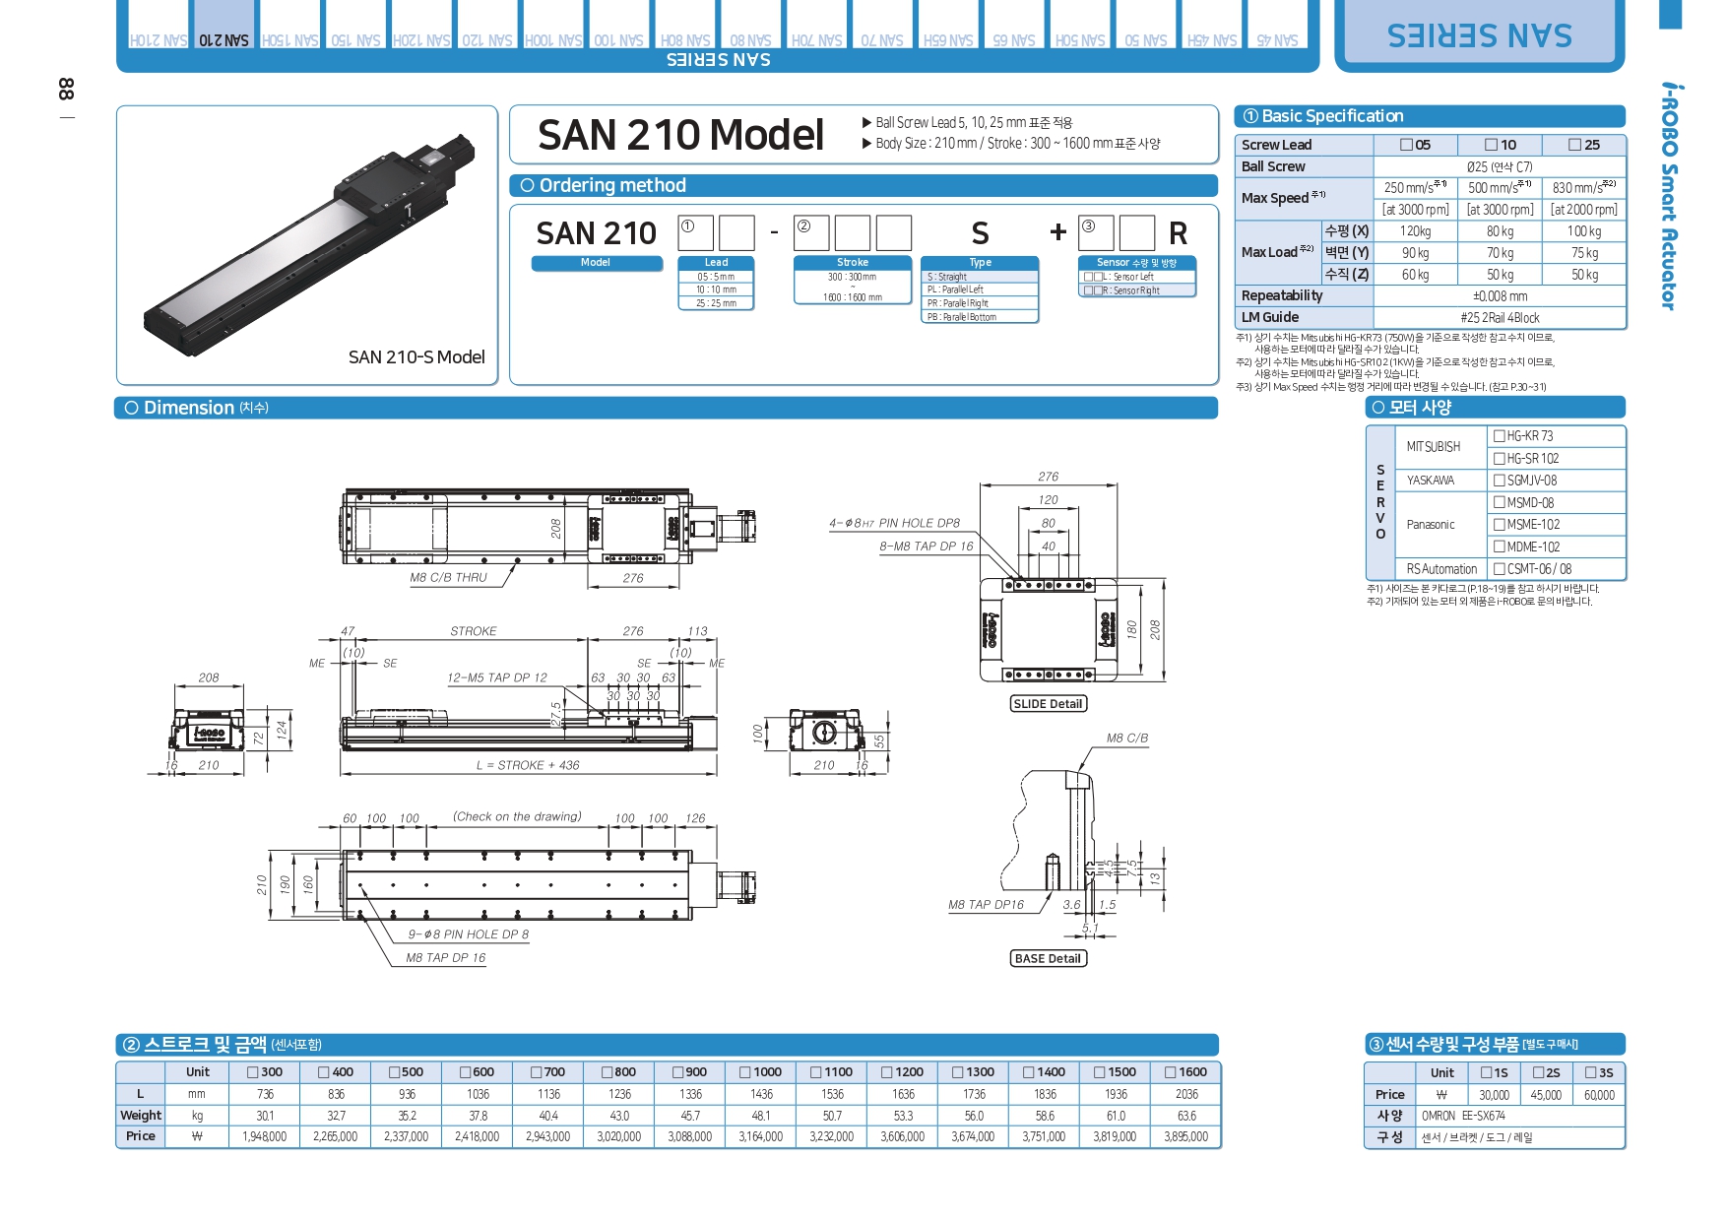The height and width of the screenshot is (1222, 1727).
Task: Tick the 1S sensor quantity checkbox
Action: 1487,1072
